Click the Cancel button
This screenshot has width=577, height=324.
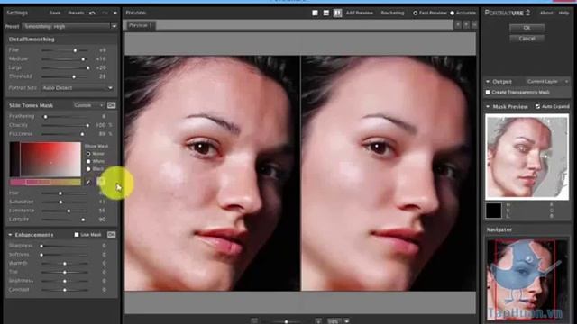pyautogui.click(x=527, y=39)
